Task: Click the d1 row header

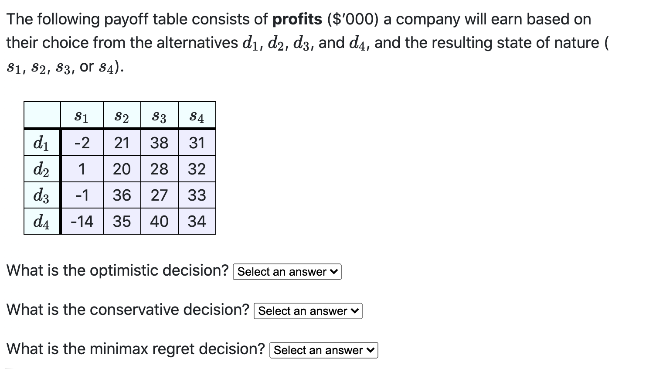Action: [41, 143]
